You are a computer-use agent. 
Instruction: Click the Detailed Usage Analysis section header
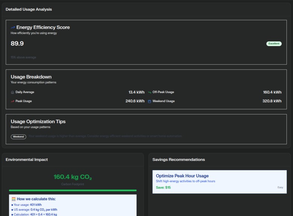click(x=29, y=9)
